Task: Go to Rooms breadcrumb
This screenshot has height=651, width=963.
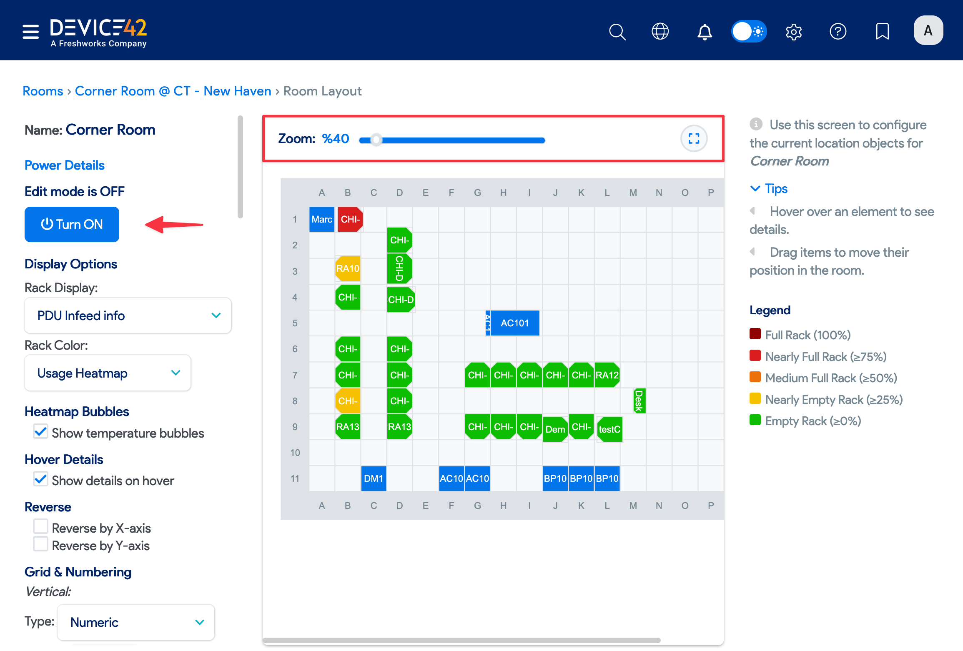Action: 43,91
